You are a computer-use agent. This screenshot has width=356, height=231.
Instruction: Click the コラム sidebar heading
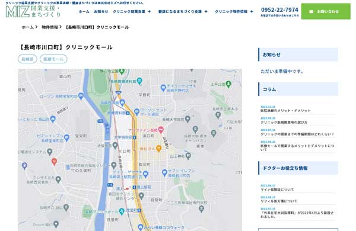(x=298, y=89)
